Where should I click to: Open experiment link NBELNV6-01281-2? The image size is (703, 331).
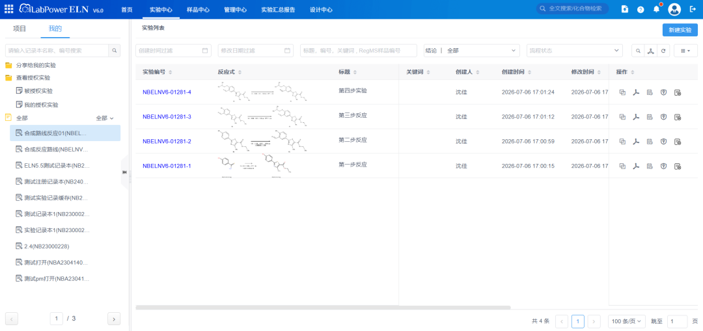pyautogui.click(x=167, y=142)
